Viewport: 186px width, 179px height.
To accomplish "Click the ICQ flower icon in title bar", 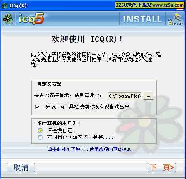I will pos(4,6).
